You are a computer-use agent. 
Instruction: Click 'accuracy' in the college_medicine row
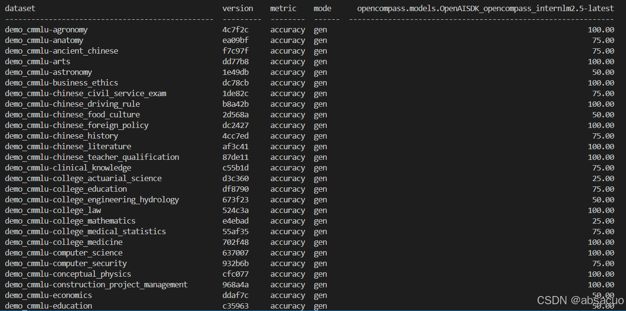coord(288,242)
